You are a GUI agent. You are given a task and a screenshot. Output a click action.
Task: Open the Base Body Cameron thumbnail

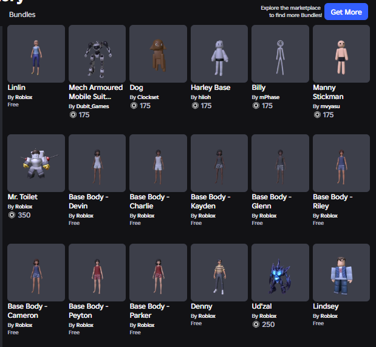pyautogui.click(x=36, y=273)
